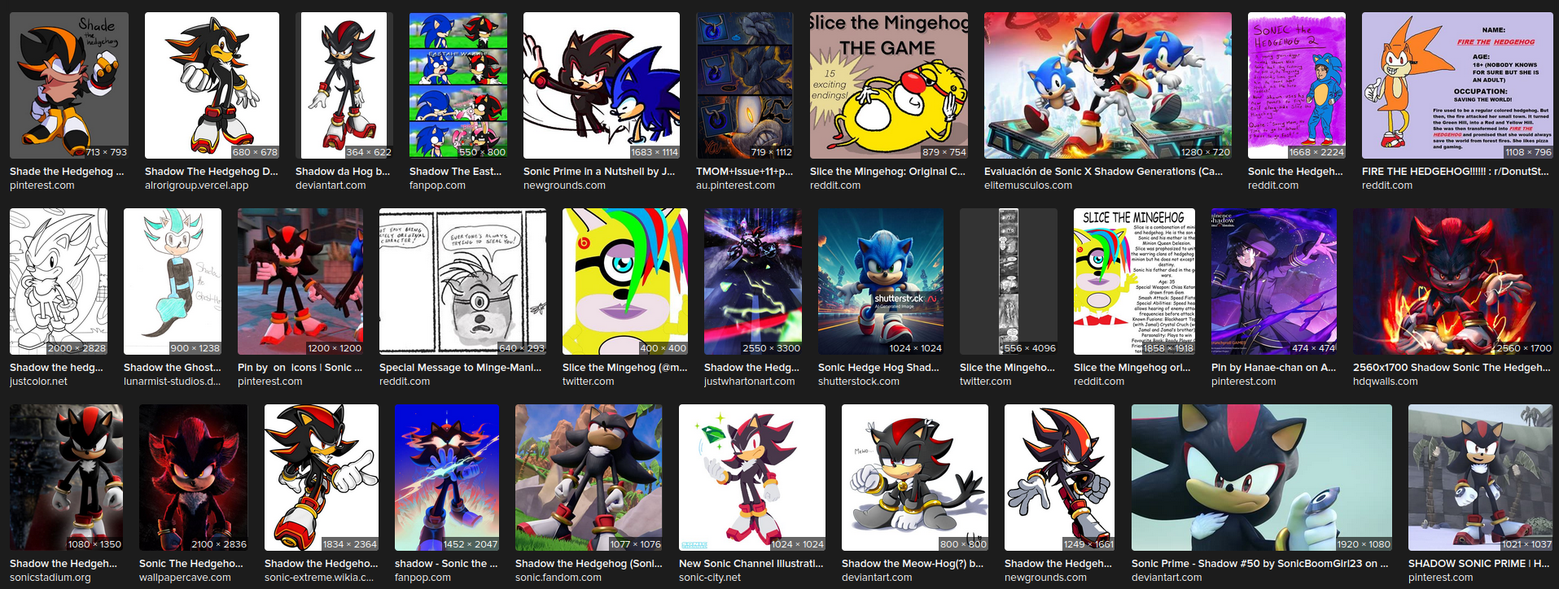
Task: Open Shadow the Ghost drawing thumbnail
Action: [173, 281]
